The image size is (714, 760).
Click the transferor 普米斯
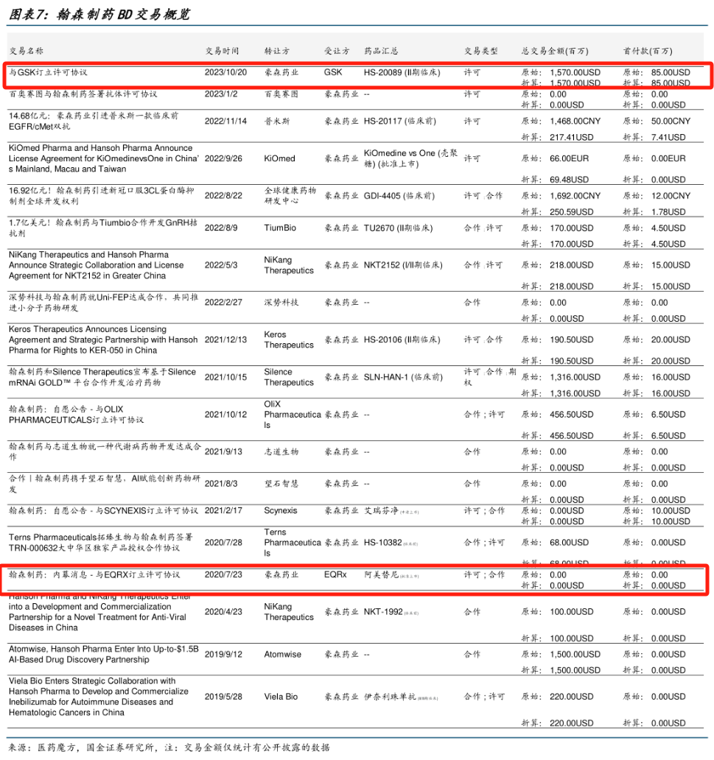point(277,122)
